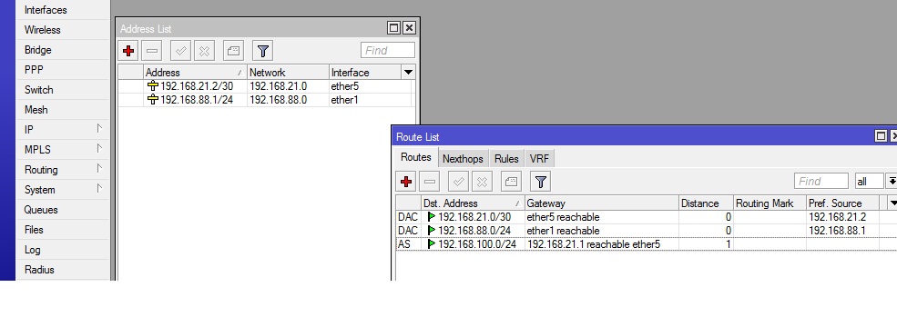Disable route with X icon in Route List

point(483,182)
